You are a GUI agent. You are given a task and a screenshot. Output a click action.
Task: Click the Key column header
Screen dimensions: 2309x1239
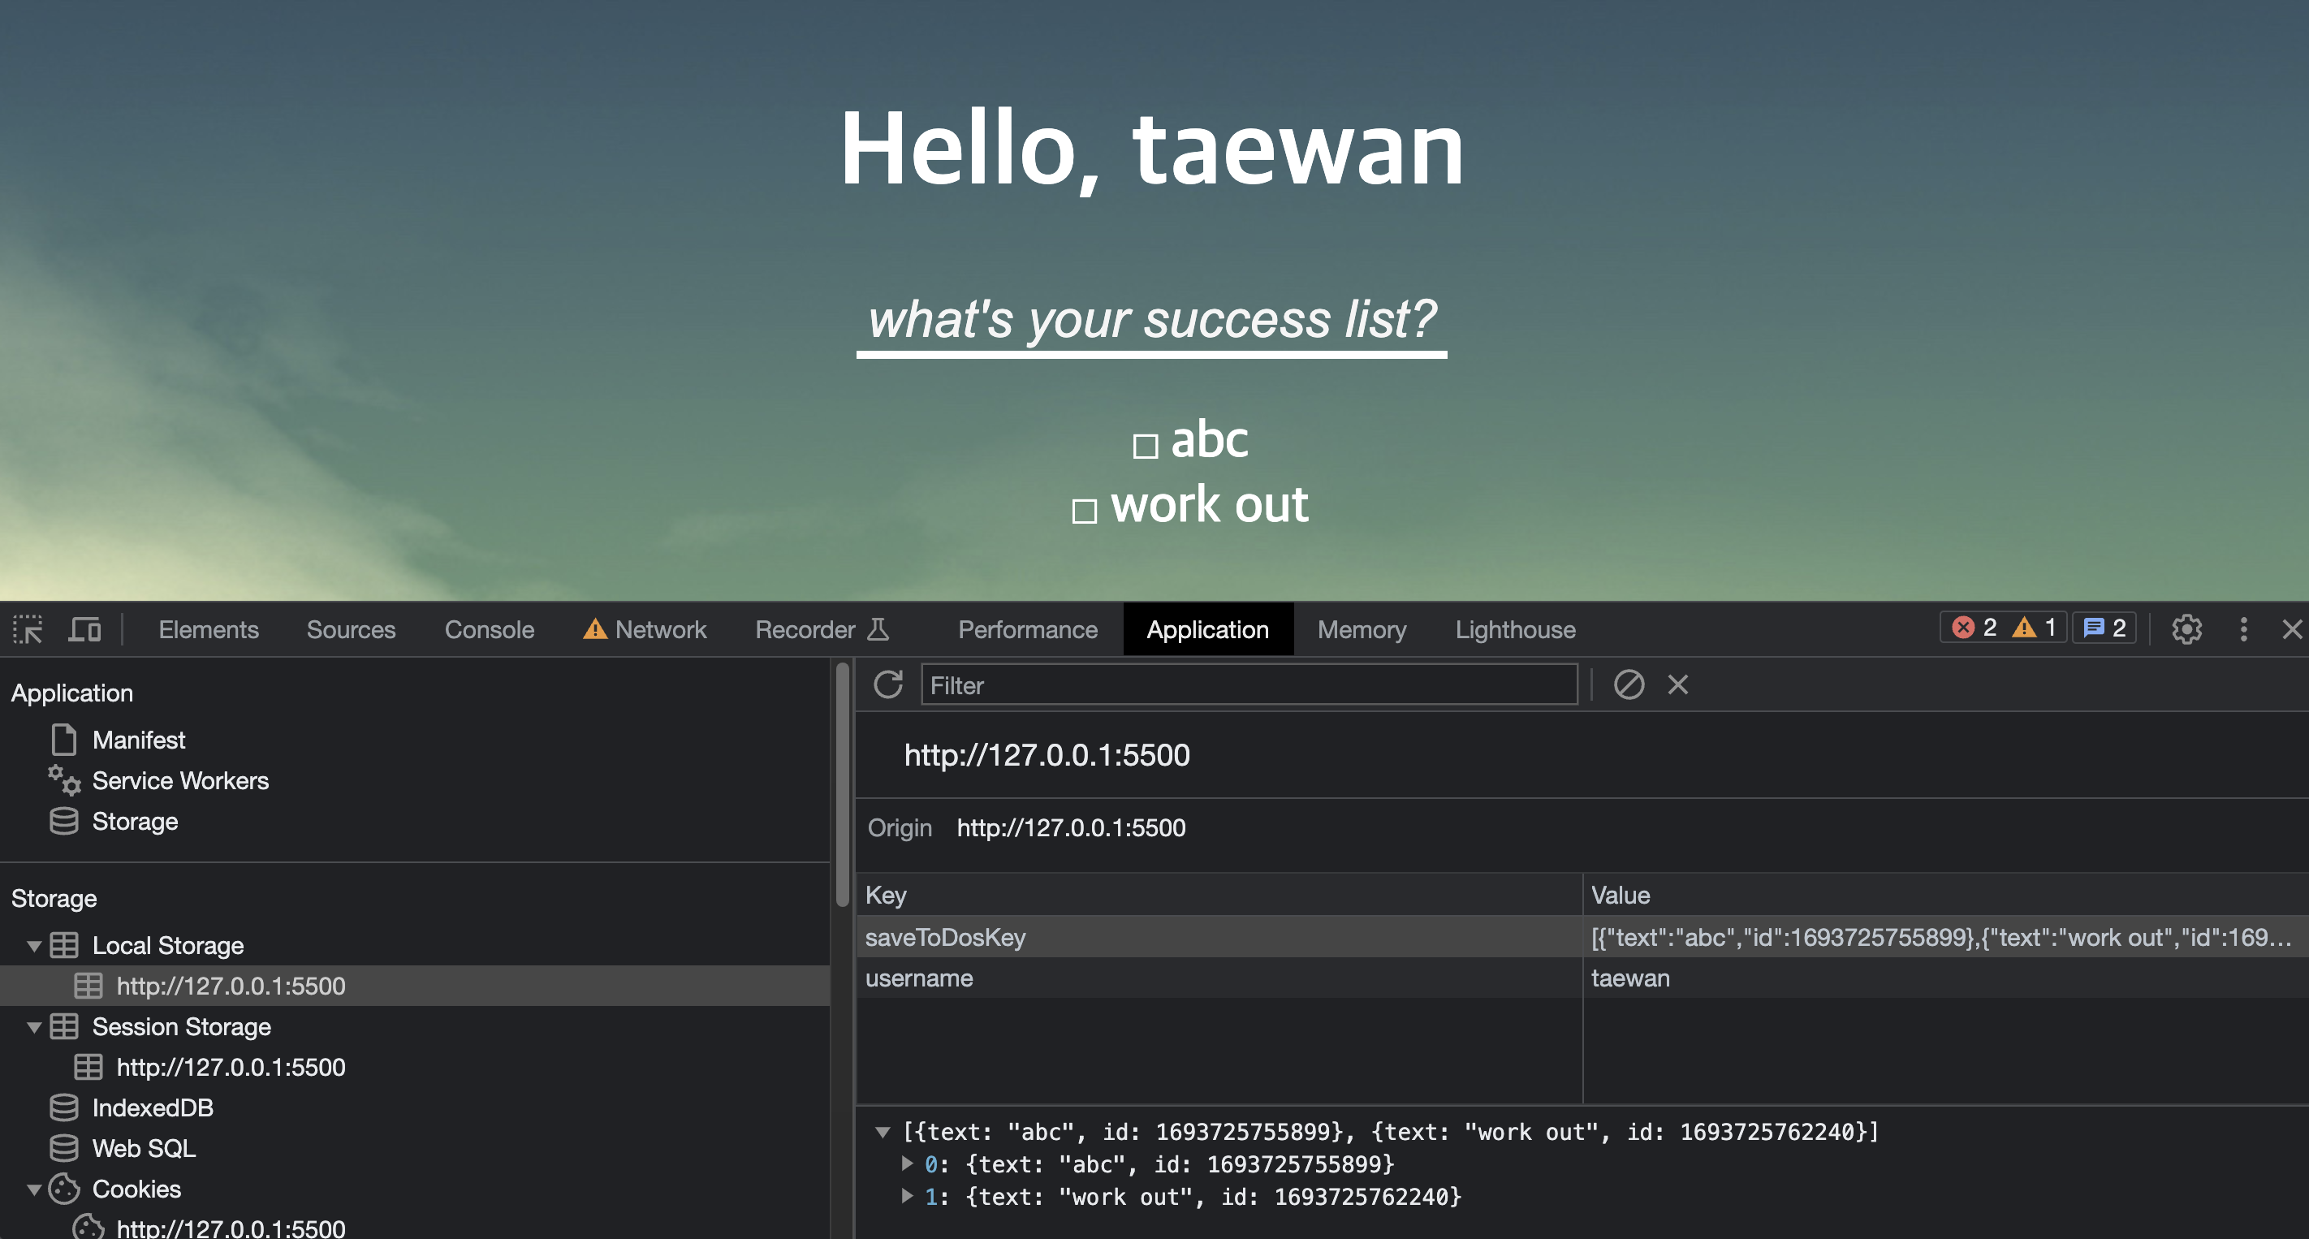coord(1219,895)
